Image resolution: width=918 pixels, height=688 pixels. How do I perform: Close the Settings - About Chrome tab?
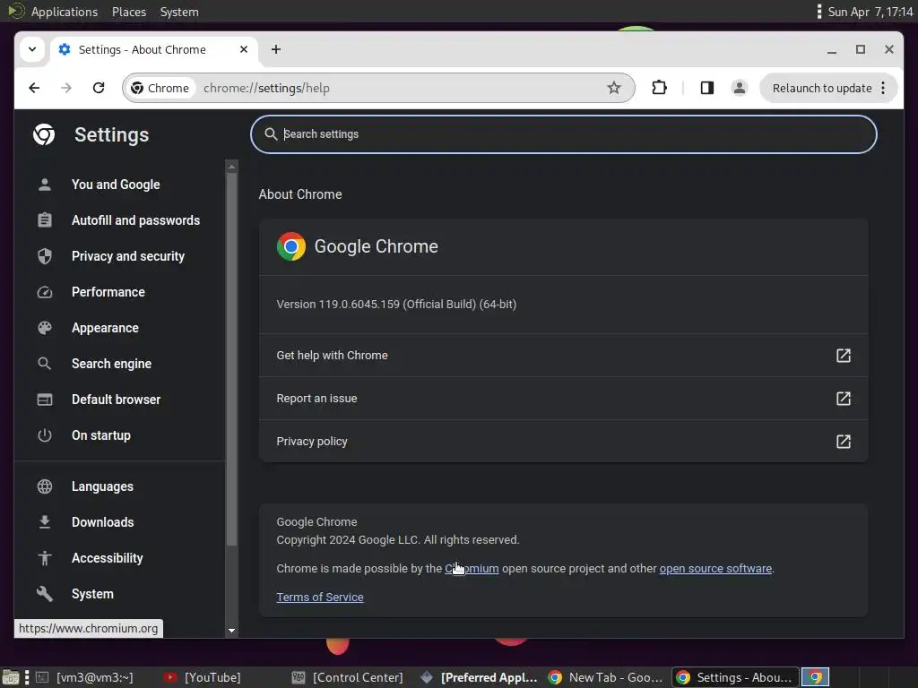coord(244,49)
